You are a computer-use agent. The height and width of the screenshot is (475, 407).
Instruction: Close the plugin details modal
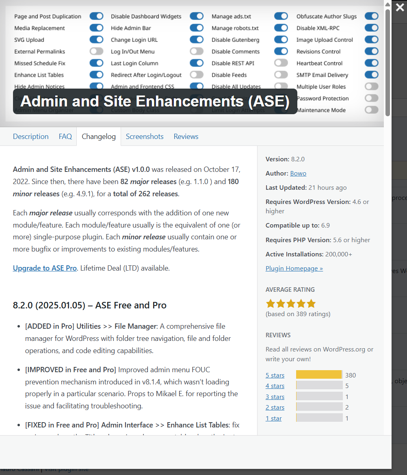click(x=399, y=7)
